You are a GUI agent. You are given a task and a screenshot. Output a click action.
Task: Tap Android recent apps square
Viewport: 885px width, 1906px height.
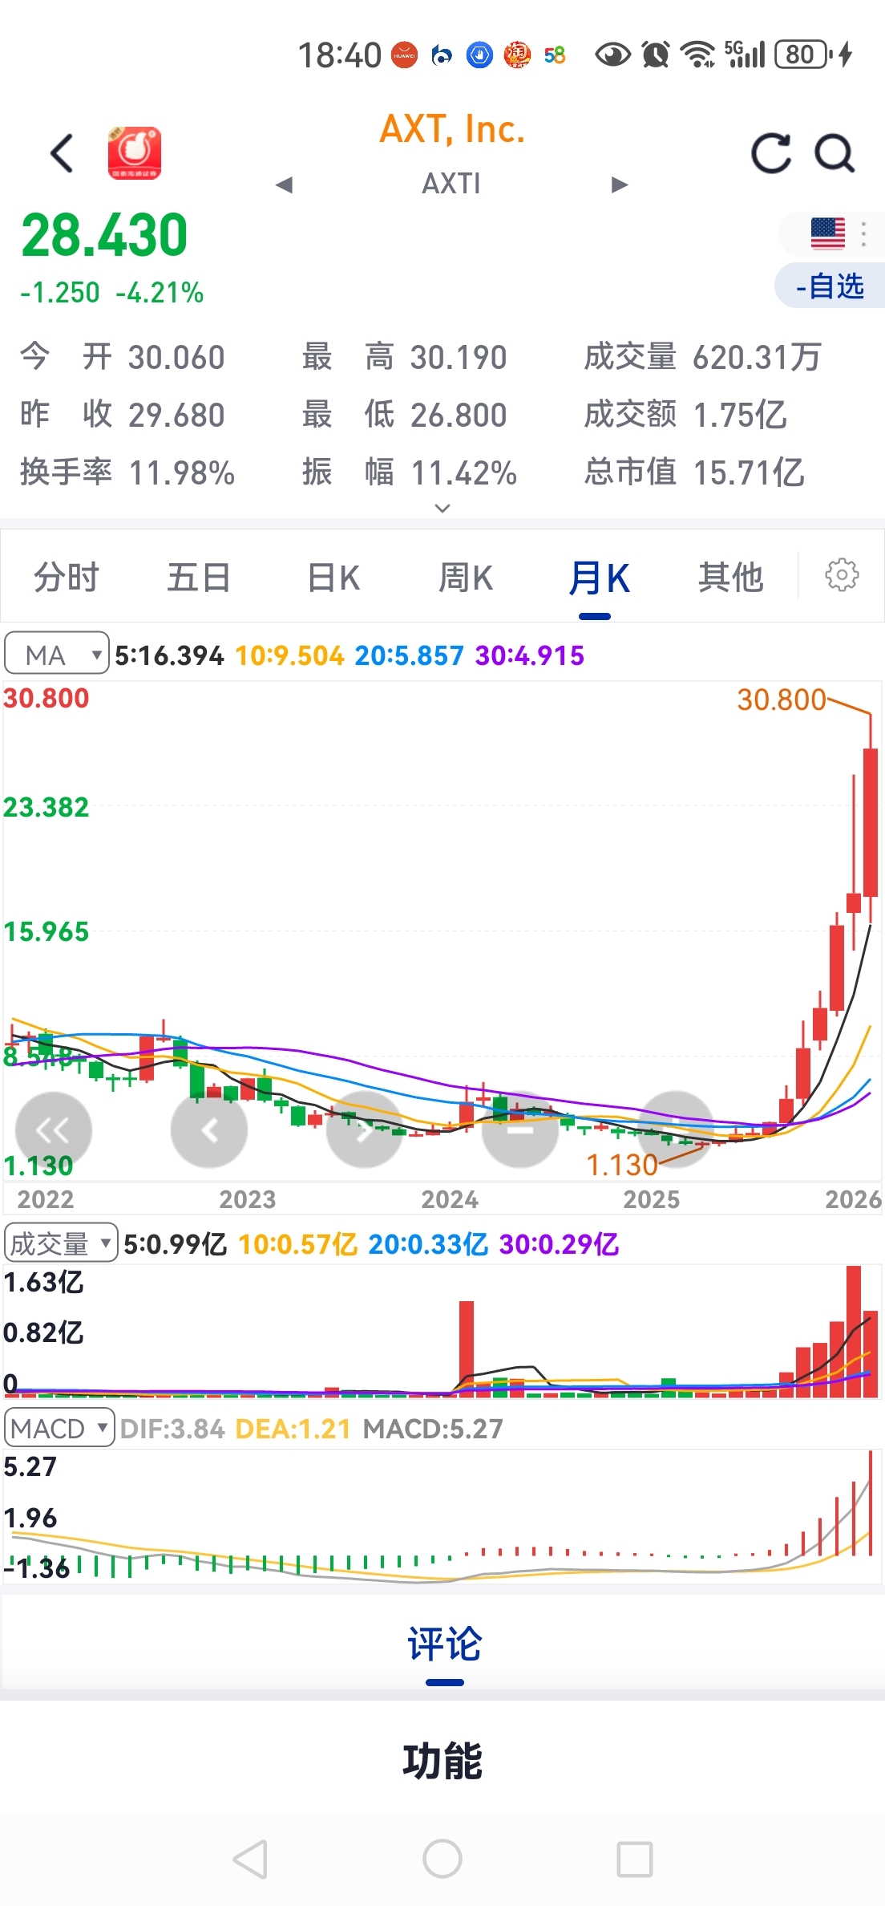(x=635, y=1859)
